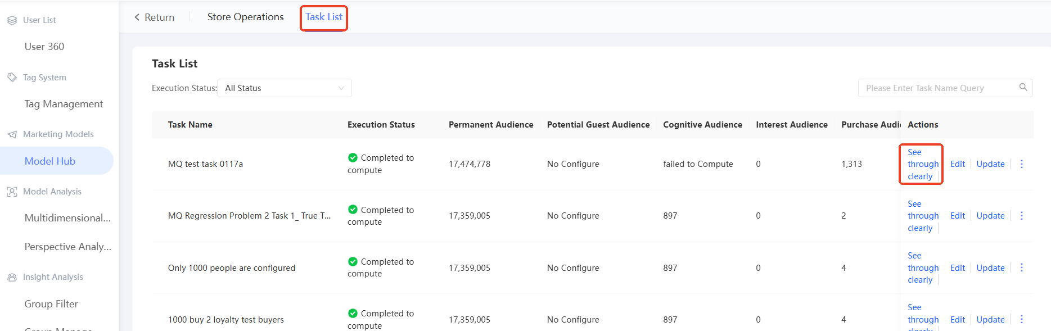Select the Task List tab

click(324, 17)
